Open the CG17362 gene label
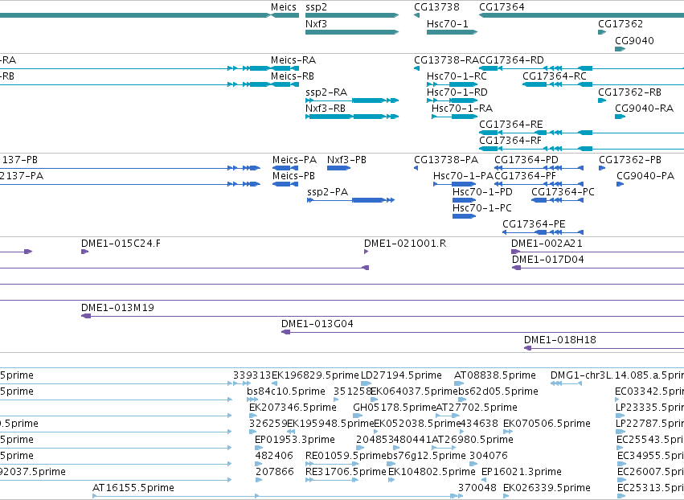 coord(621,24)
